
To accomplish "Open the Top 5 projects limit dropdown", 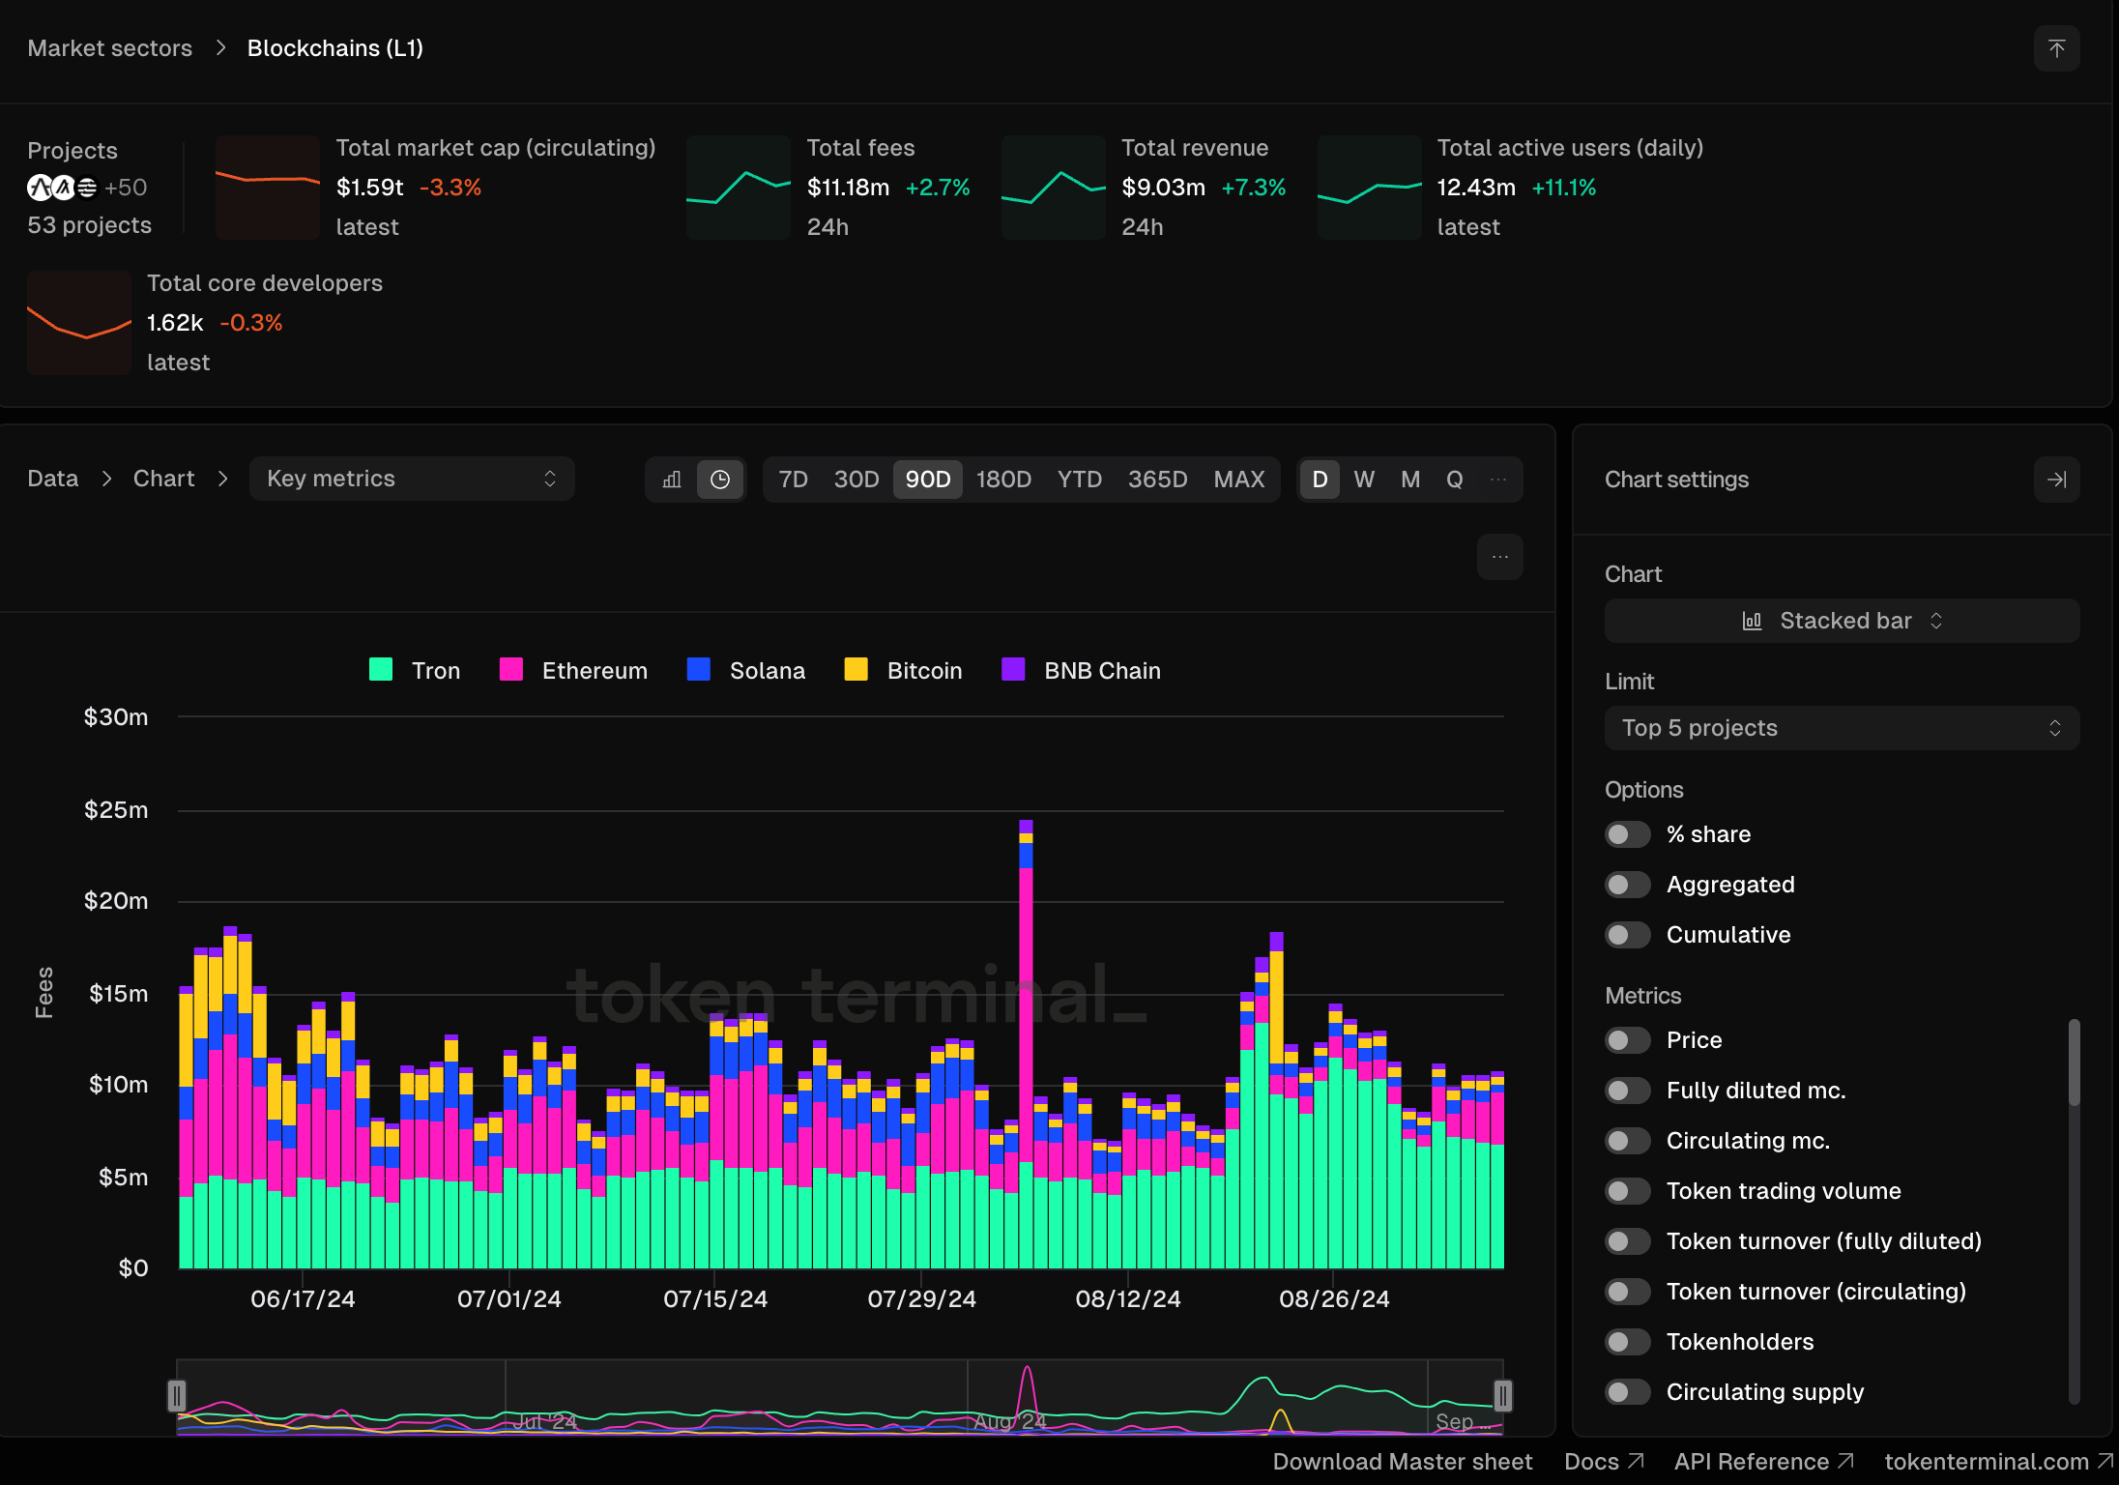I will 1842,728.
